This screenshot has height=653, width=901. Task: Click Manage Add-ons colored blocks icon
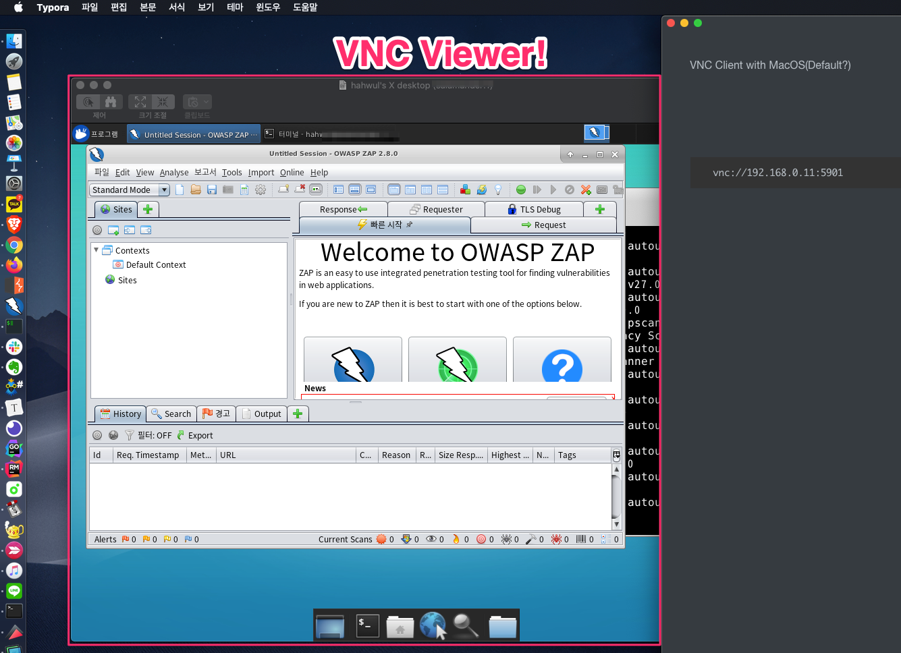(465, 190)
